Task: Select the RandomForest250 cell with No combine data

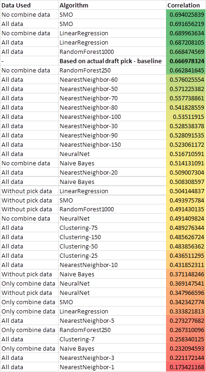Action: click(112, 70)
